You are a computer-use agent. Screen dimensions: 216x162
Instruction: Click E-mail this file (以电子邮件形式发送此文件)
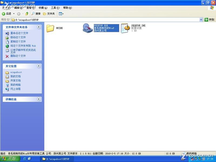click(23, 51)
